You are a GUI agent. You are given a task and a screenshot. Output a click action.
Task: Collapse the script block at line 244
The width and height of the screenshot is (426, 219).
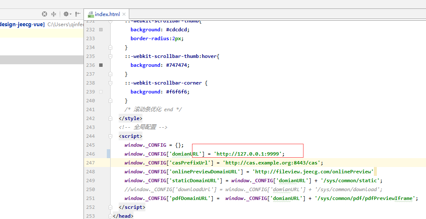110,136
